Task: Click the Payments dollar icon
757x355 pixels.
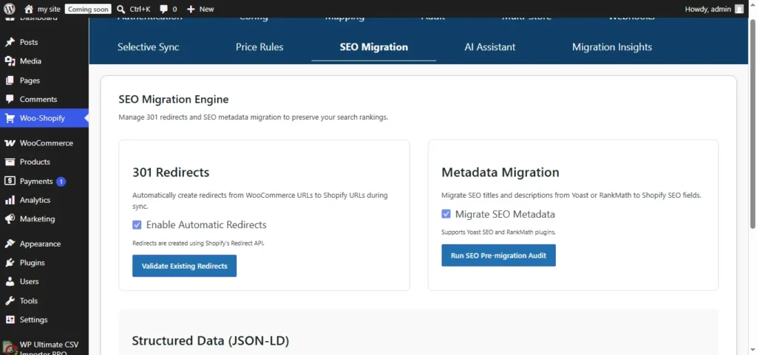Action: pyautogui.click(x=10, y=181)
